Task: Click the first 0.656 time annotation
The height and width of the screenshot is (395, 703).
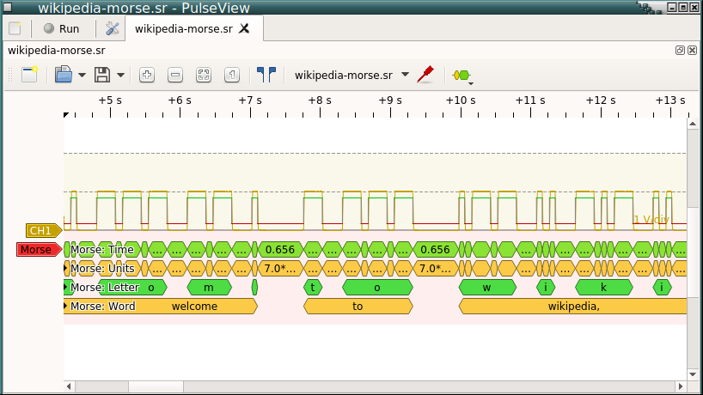Action: [x=280, y=249]
